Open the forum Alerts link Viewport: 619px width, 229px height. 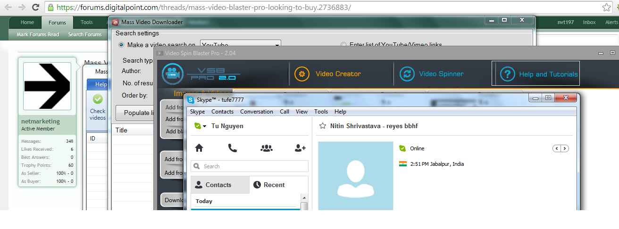[611, 22]
